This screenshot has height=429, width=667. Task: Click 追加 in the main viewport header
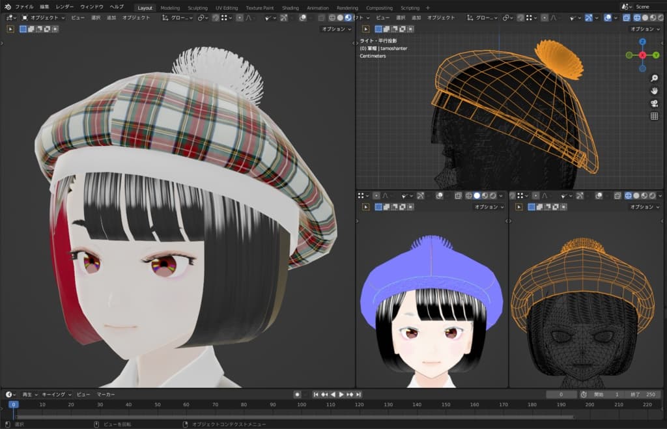pyautogui.click(x=111, y=18)
